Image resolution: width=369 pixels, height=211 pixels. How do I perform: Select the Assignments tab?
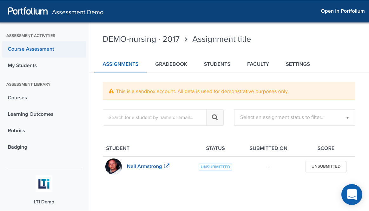pyautogui.click(x=121, y=64)
